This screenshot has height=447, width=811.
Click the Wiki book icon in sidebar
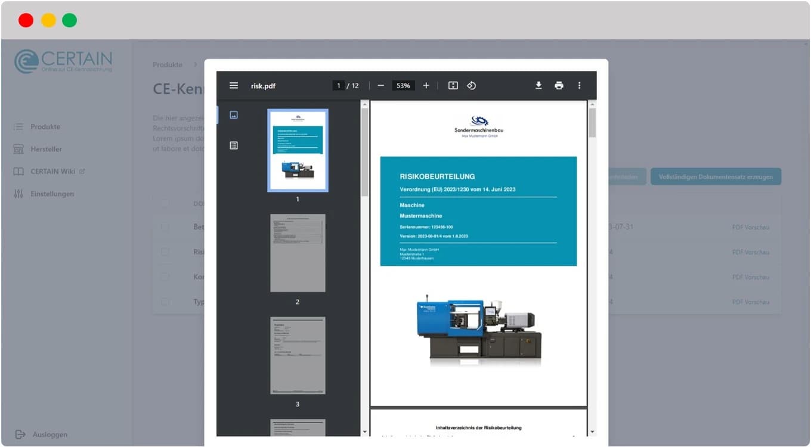[x=18, y=172]
